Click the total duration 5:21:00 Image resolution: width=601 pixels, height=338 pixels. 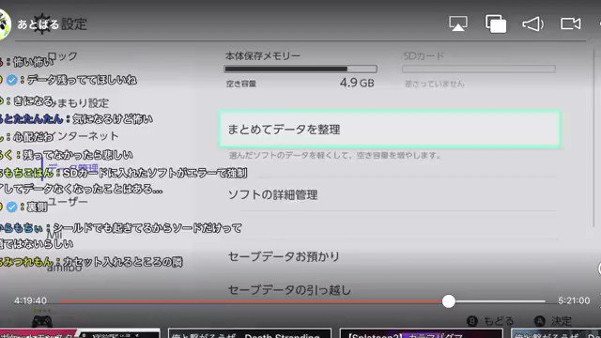(574, 300)
